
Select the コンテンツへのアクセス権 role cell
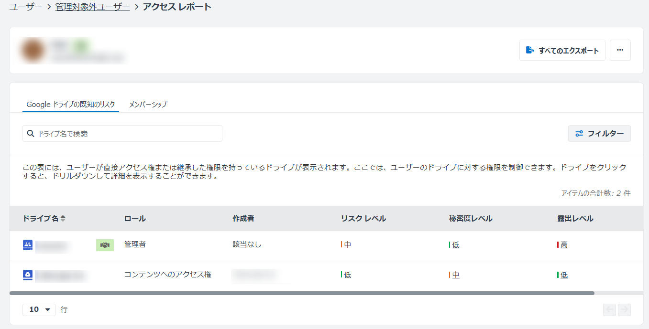(167, 275)
